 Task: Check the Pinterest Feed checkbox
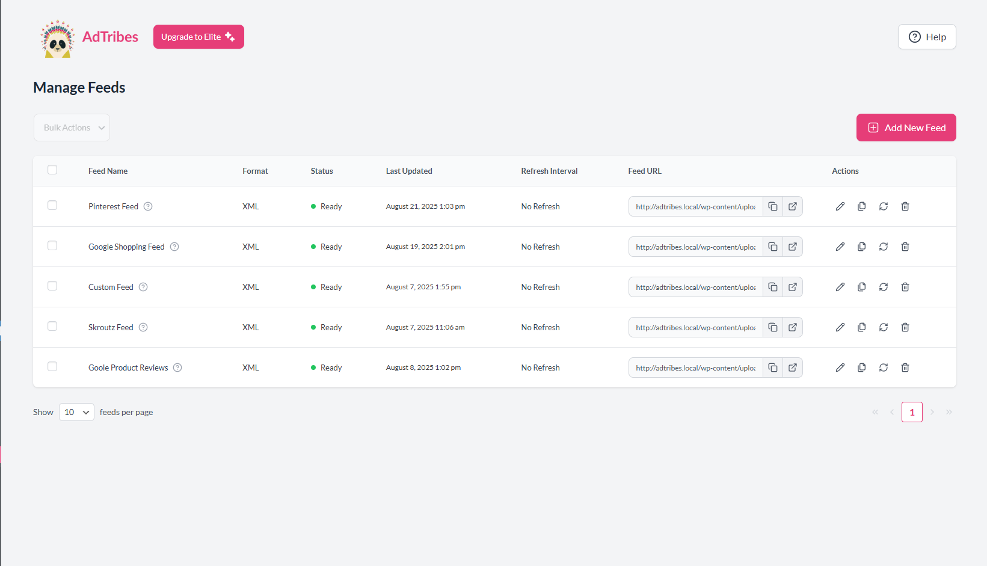pyautogui.click(x=52, y=205)
